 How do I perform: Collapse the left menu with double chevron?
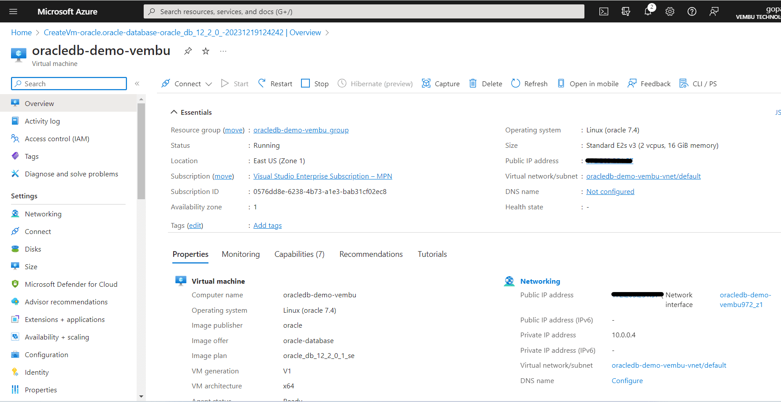click(137, 84)
